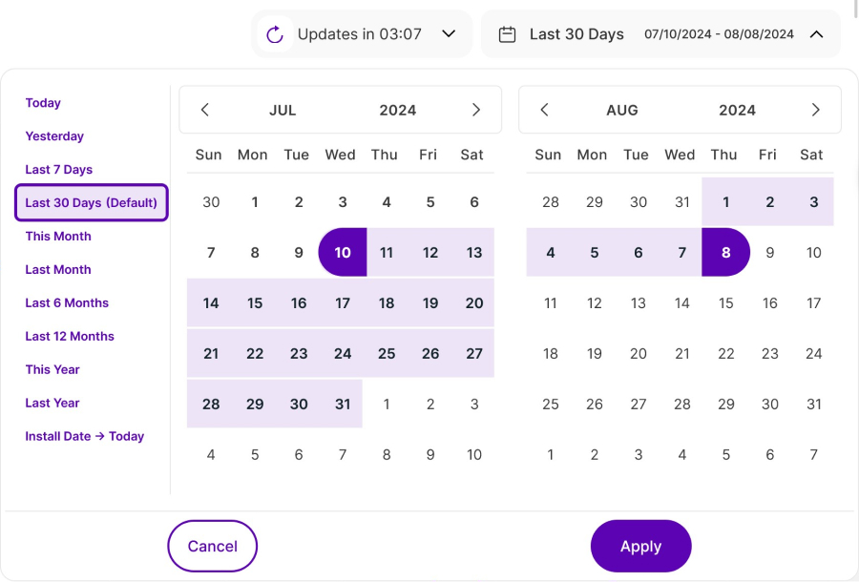The image size is (859, 582).
Task: Open the JUL month selector
Action: 283,110
